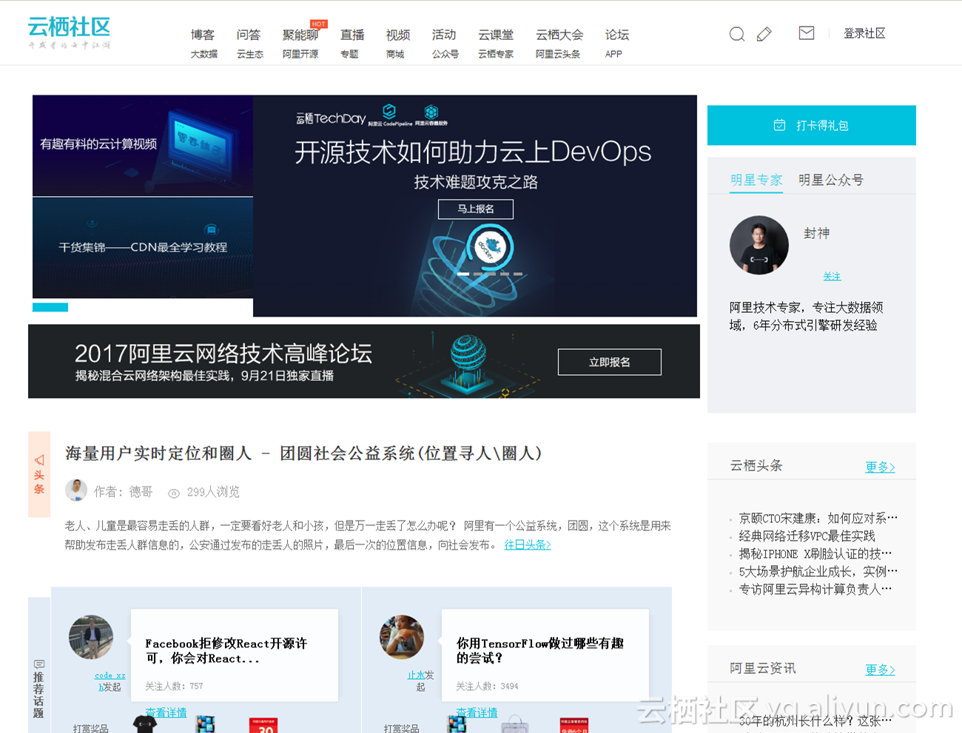Open 阿里云头条 sub-navigation link
Viewport: 962px width, 733px height.
click(558, 54)
